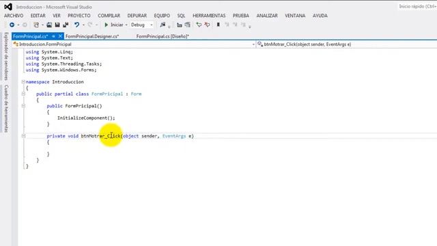Open the ANALIZAR menu
The width and height of the screenshot is (437, 246).
[267, 16]
